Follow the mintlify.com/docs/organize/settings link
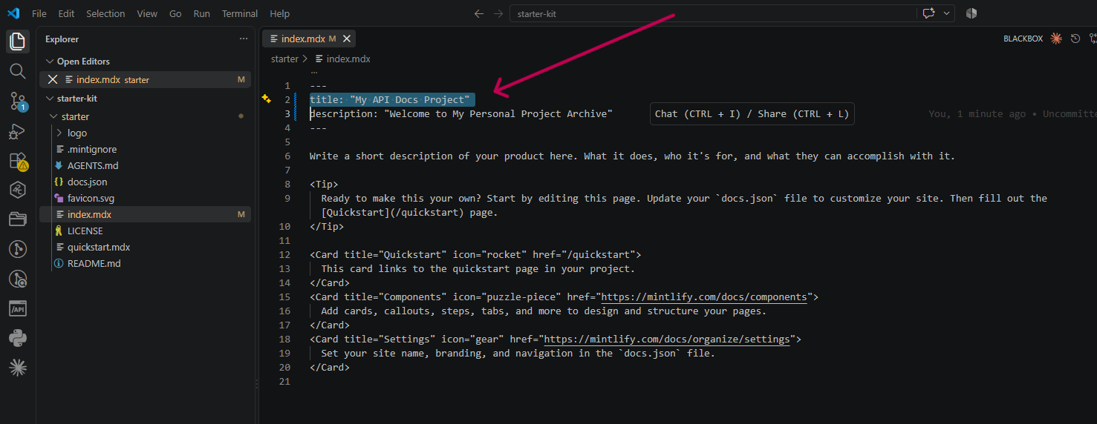The image size is (1097, 424). (x=667, y=339)
